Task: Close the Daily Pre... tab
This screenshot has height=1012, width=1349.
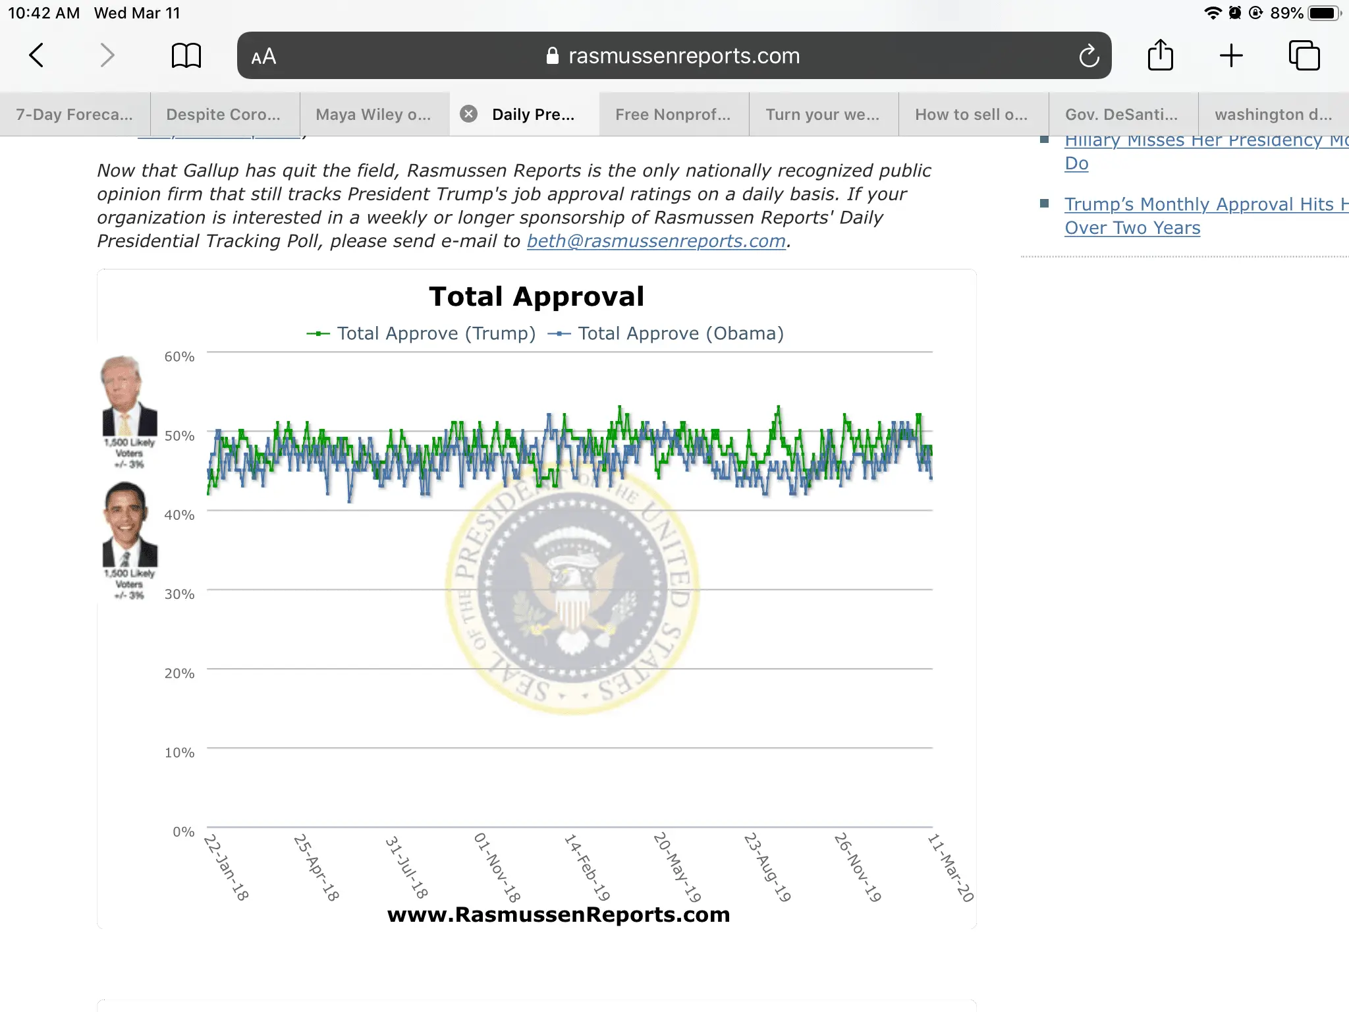Action: point(468,114)
